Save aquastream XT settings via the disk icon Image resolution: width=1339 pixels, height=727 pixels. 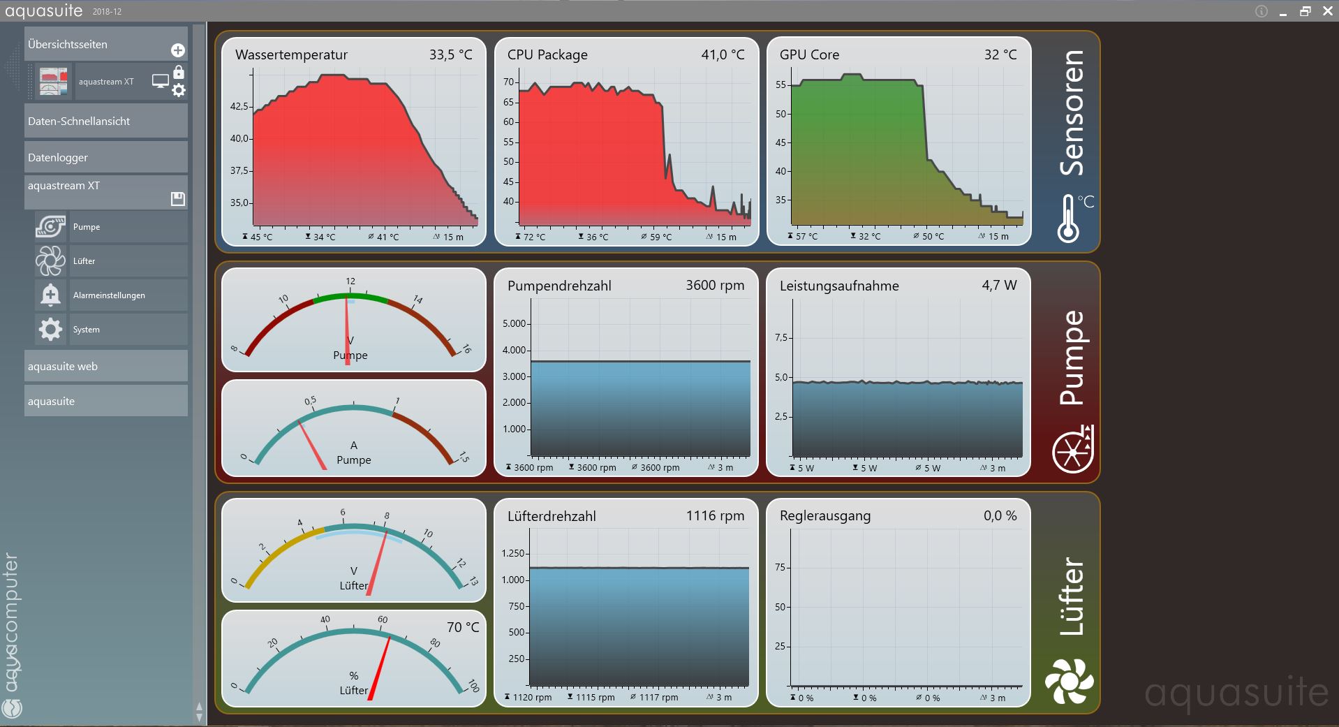(x=178, y=199)
